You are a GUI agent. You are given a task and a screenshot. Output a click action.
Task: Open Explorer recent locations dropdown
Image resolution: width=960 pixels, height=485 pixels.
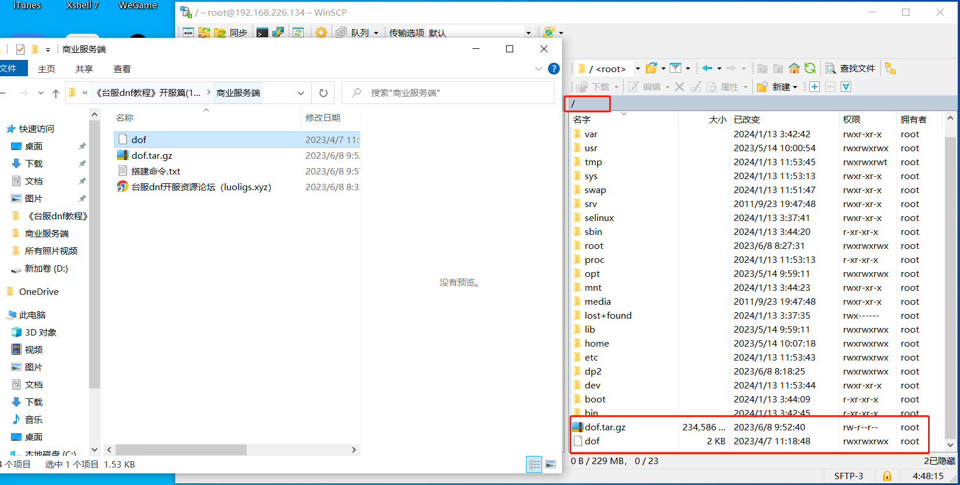[41, 93]
